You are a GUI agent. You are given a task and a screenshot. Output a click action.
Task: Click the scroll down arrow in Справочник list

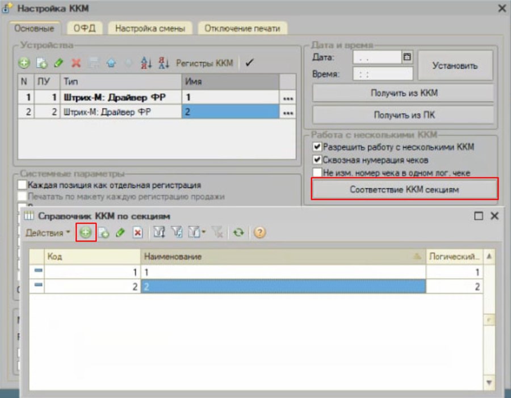coord(489,383)
